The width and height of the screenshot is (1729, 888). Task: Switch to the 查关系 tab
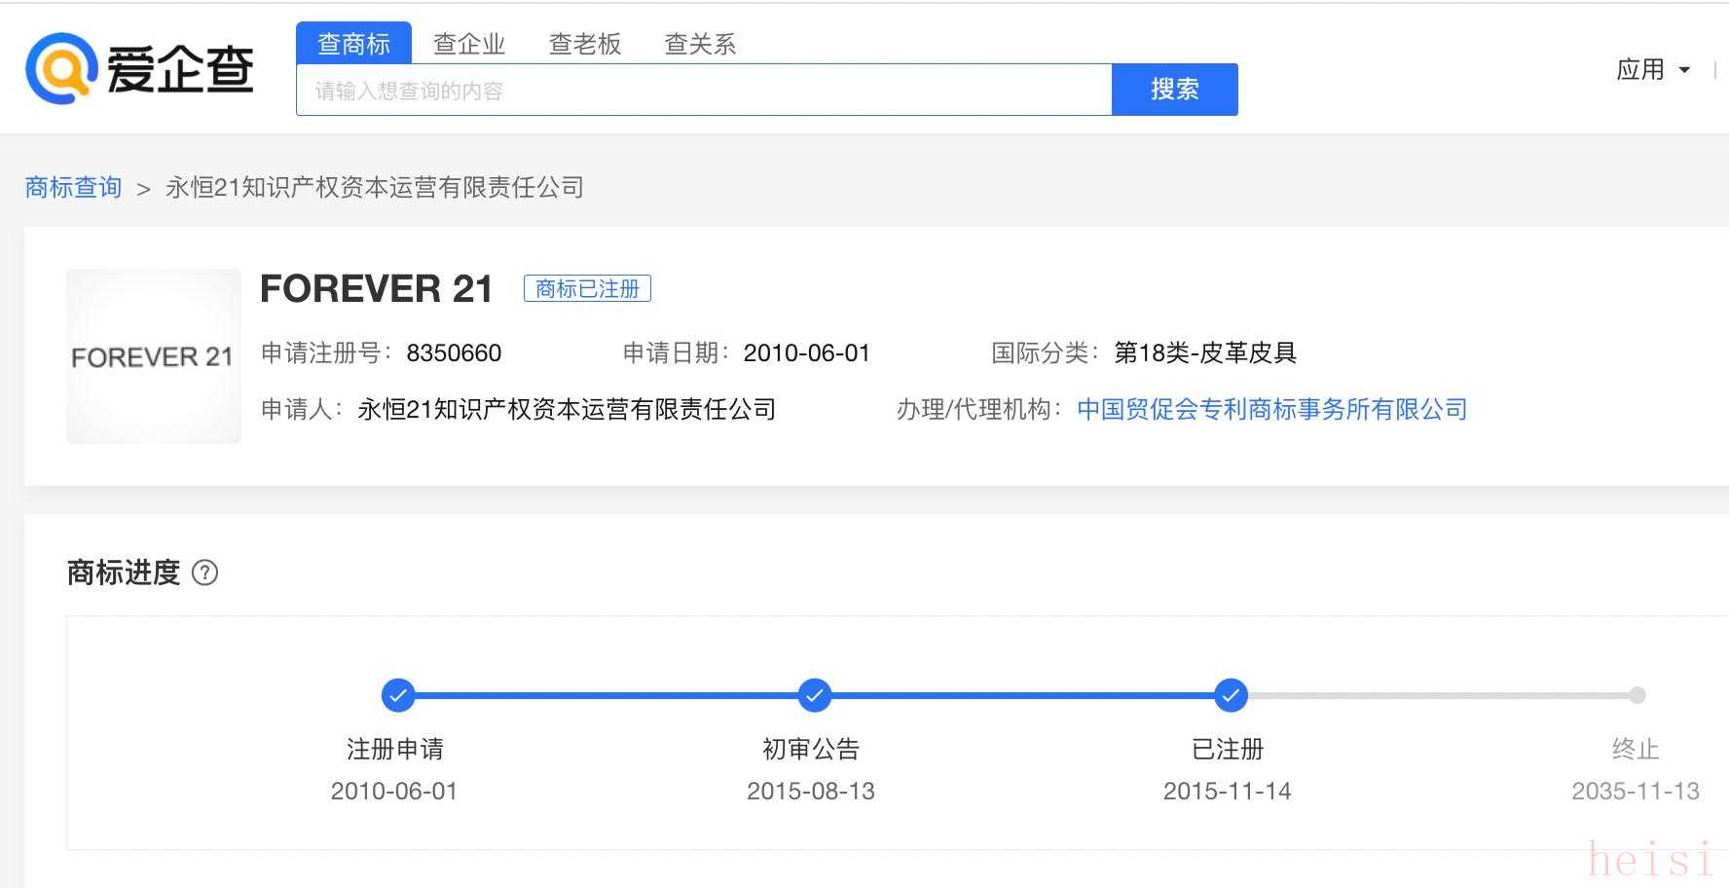pyautogui.click(x=700, y=44)
